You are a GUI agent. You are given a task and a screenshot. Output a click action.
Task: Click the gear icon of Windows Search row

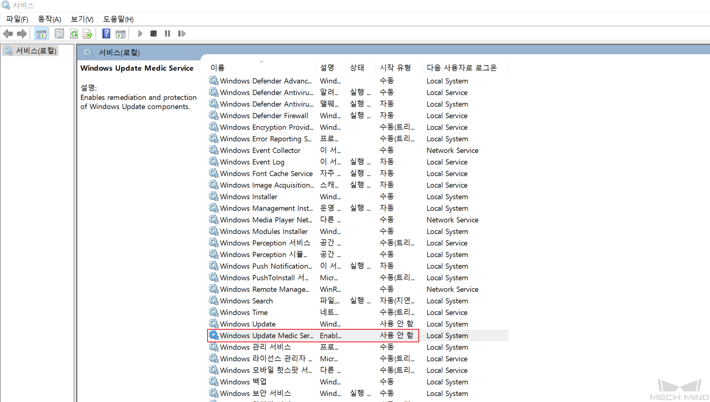pos(214,300)
